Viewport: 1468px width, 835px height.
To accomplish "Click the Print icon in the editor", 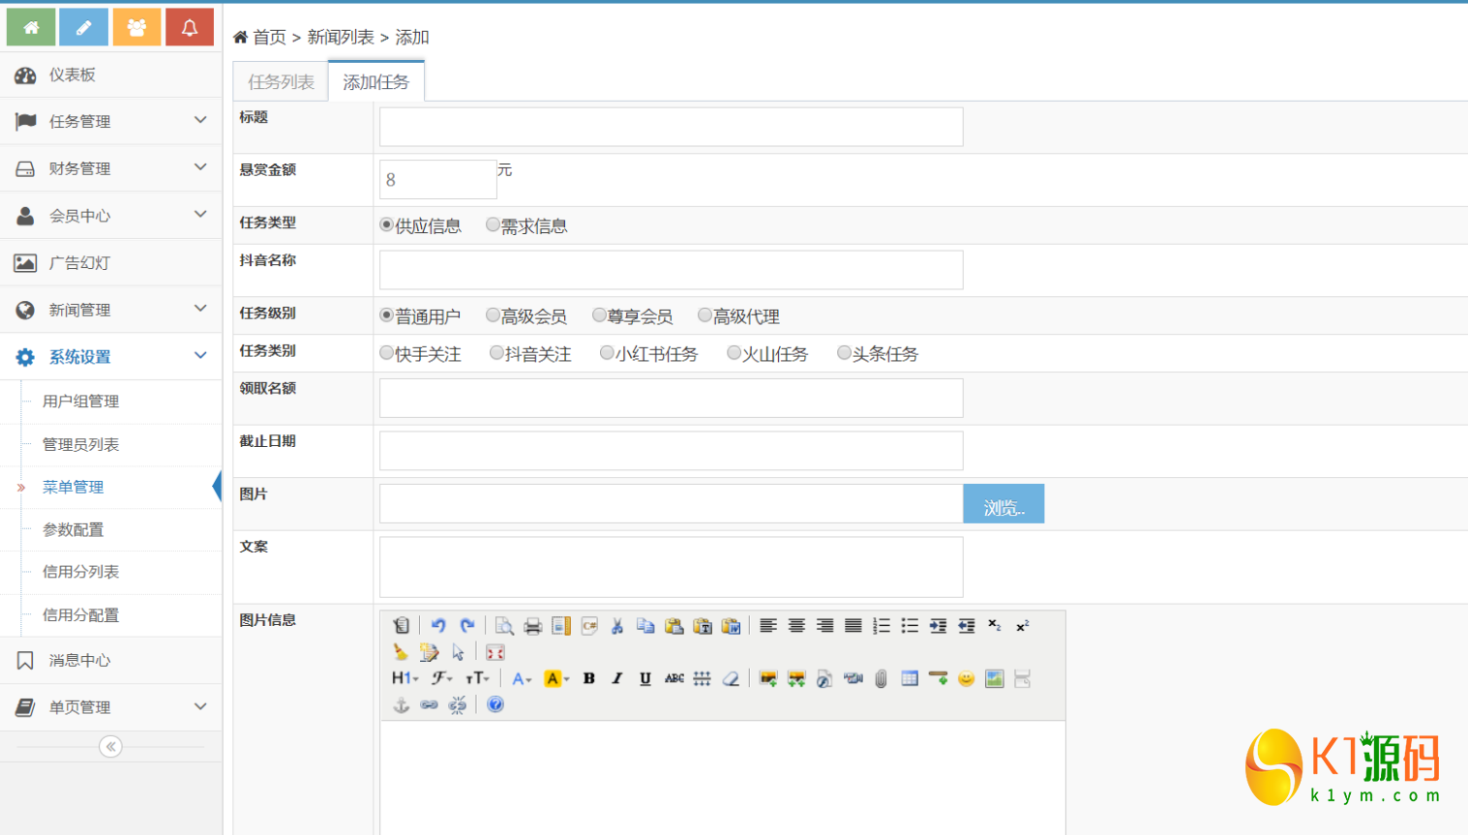I will pyautogui.click(x=531, y=625).
